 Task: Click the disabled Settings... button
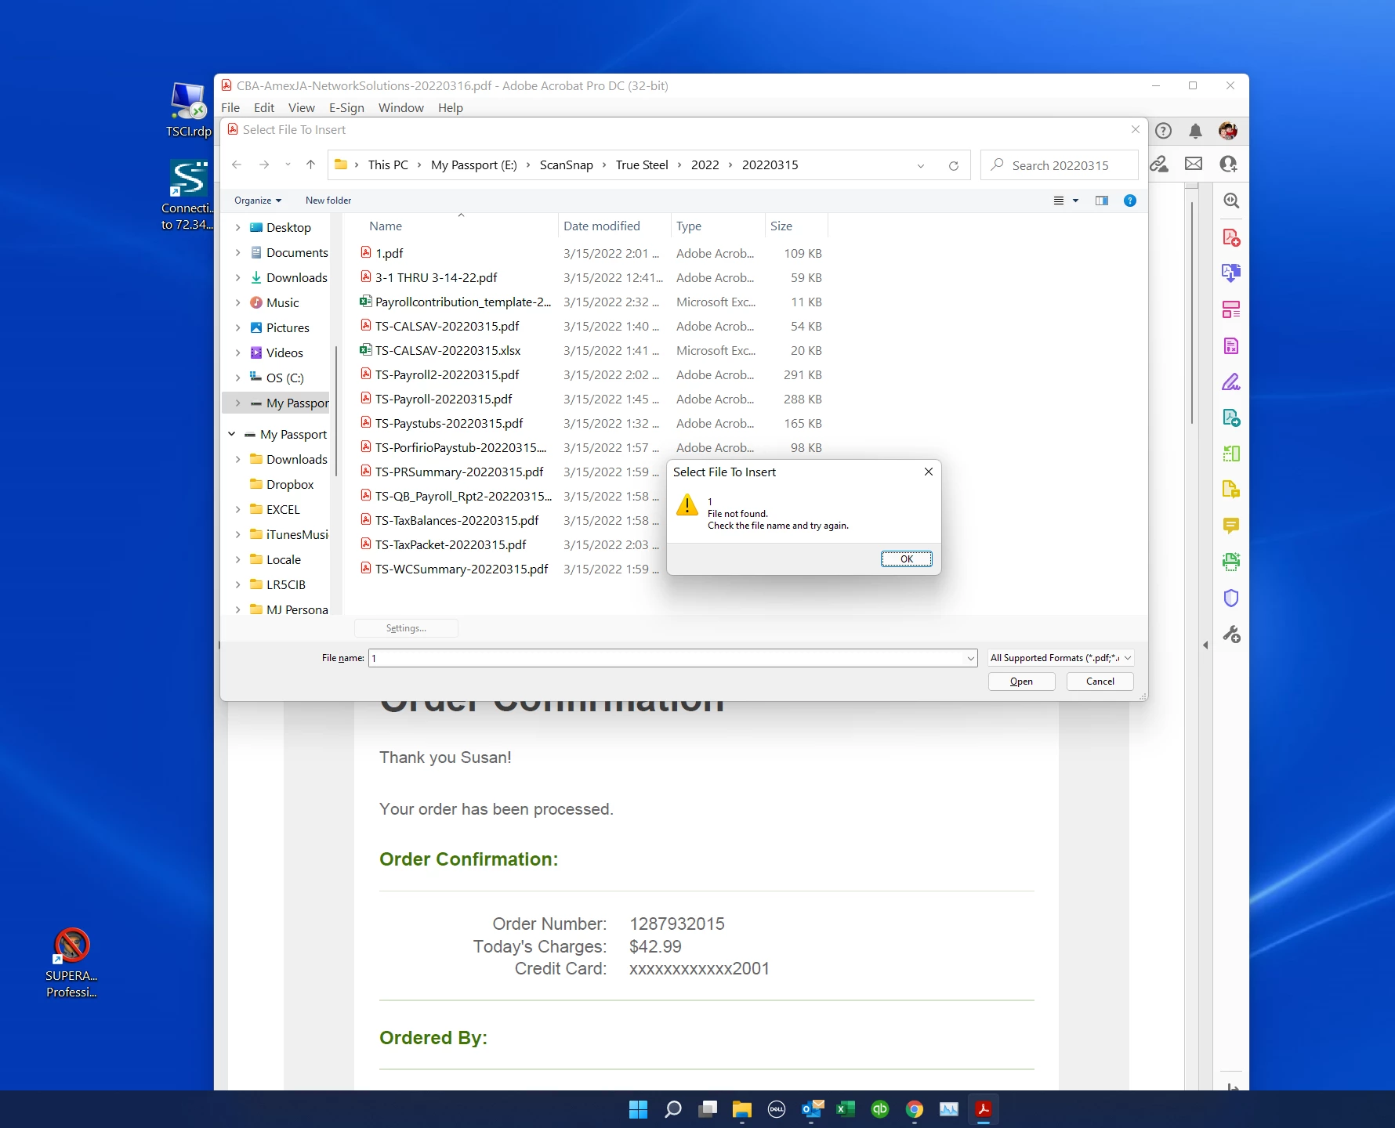[406, 628]
